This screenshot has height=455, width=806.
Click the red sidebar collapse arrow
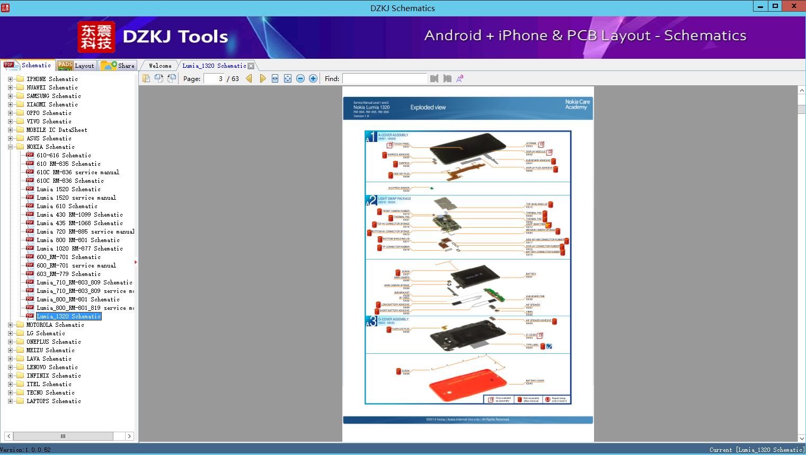[x=136, y=262]
